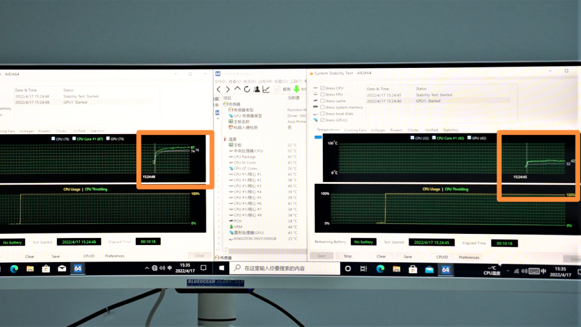The height and width of the screenshot is (327, 581).
Task: Toggle the CPU (32) graph legend checkbox
Action: click(x=412, y=138)
